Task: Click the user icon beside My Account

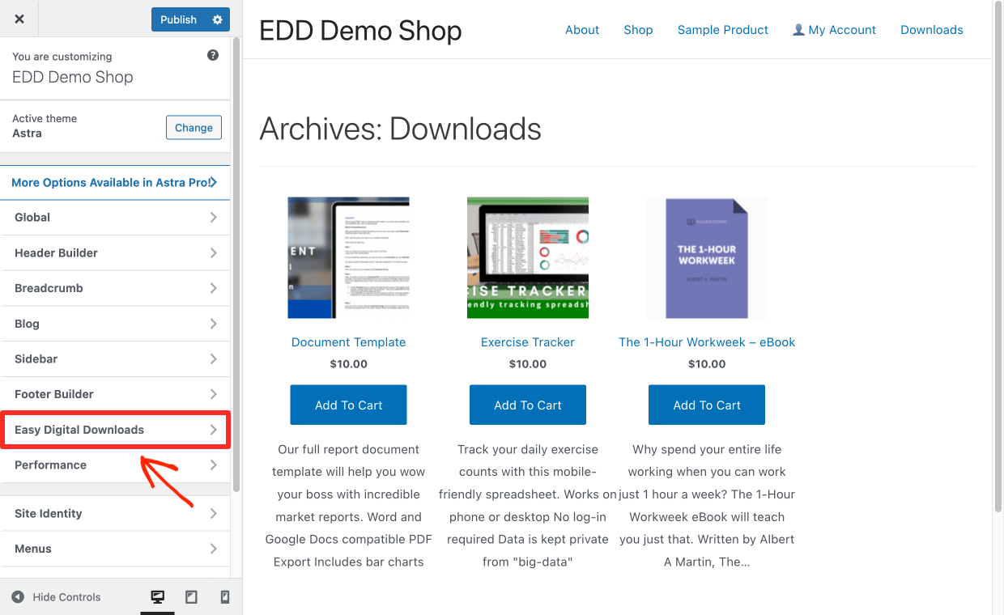Action: [x=798, y=30]
